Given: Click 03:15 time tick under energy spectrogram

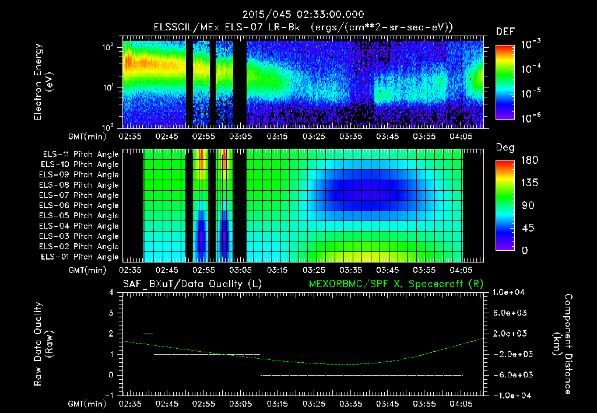Looking at the screenshot, I should [x=277, y=136].
